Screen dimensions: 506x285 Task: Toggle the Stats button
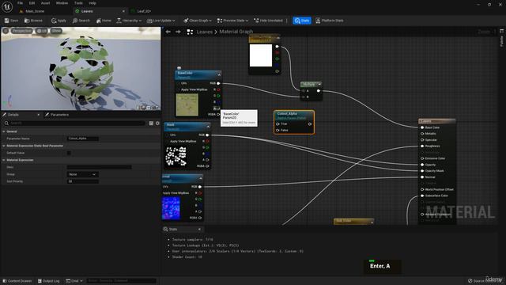(x=302, y=21)
